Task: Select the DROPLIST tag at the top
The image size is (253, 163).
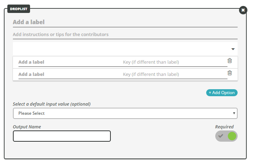Action: 19,9
